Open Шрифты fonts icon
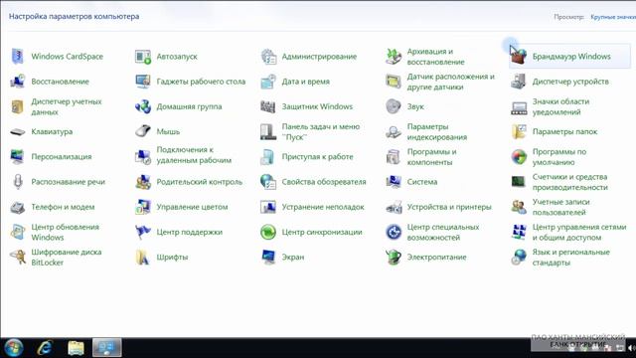636x358 pixels. coord(143,257)
